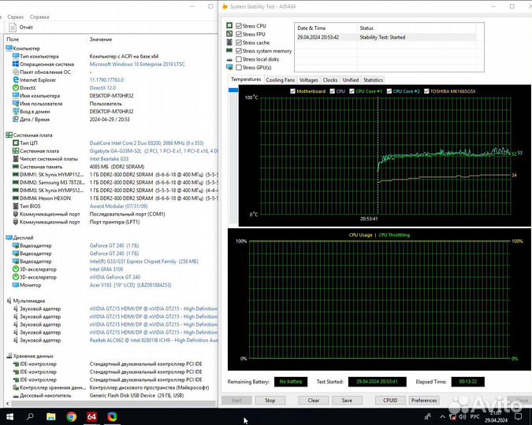Select the Дисплей category icon
Screen dimensions: 532x425
point(9,238)
